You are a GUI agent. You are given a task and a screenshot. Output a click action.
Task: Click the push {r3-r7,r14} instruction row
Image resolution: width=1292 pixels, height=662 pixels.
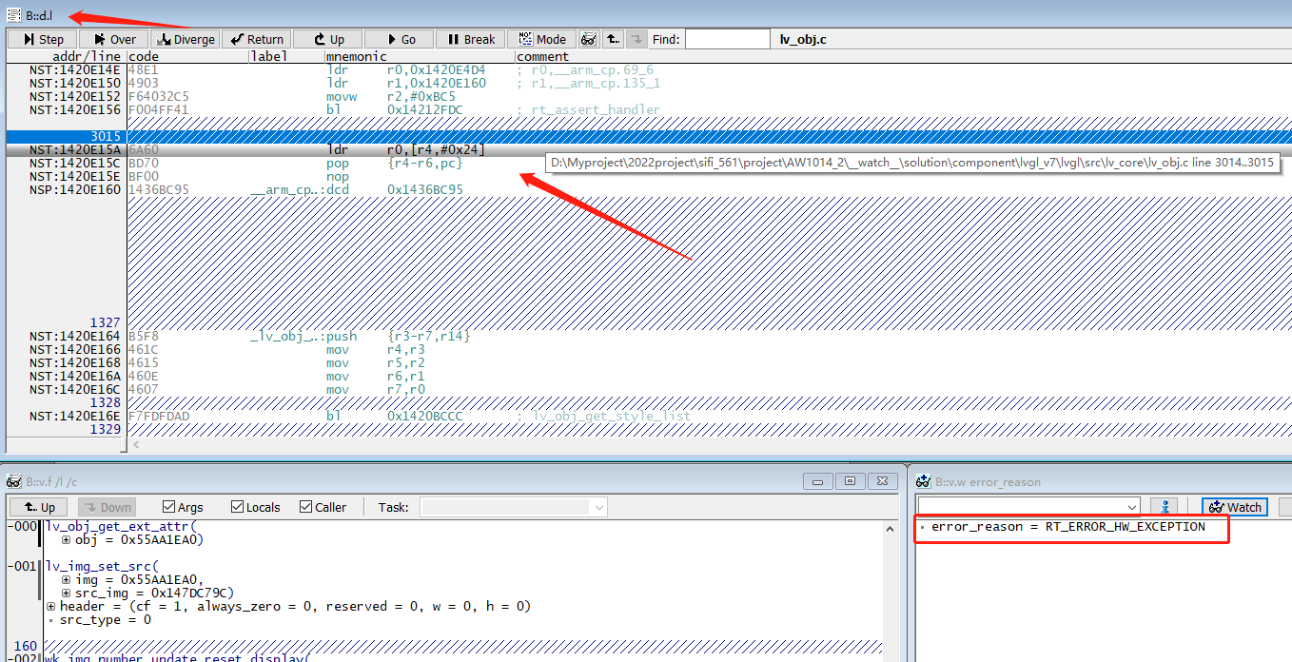(648, 337)
